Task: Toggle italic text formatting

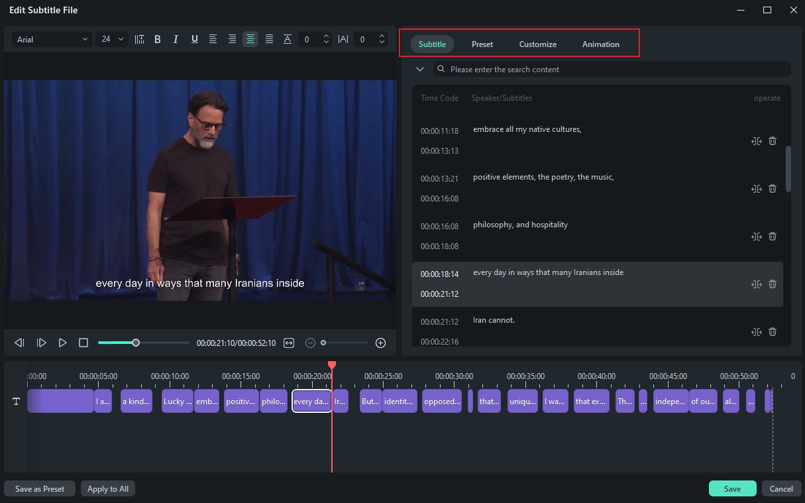Action: click(176, 40)
